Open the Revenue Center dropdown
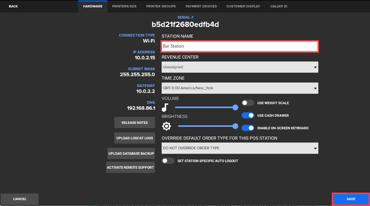 click(x=240, y=67)
